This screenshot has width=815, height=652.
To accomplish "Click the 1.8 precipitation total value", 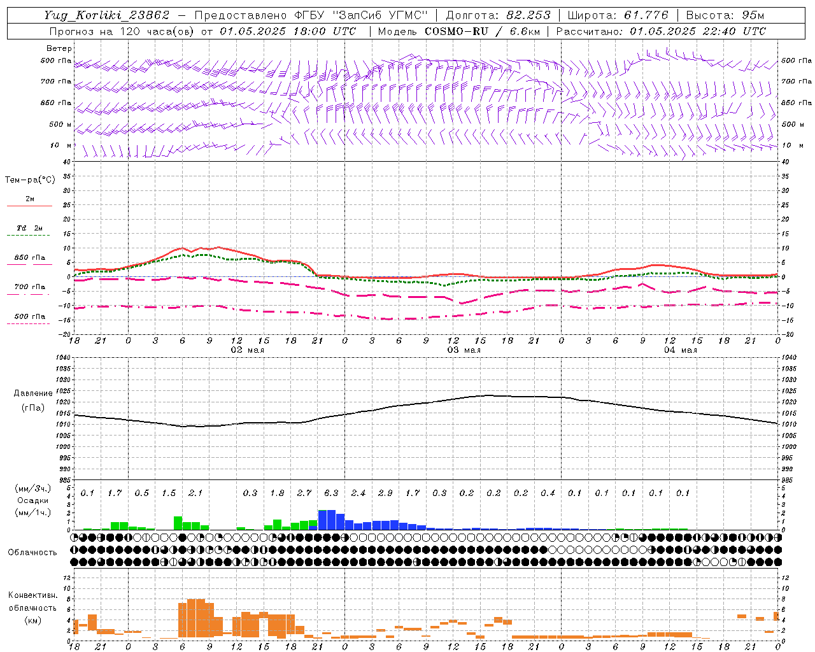I will tap(277, 493).
